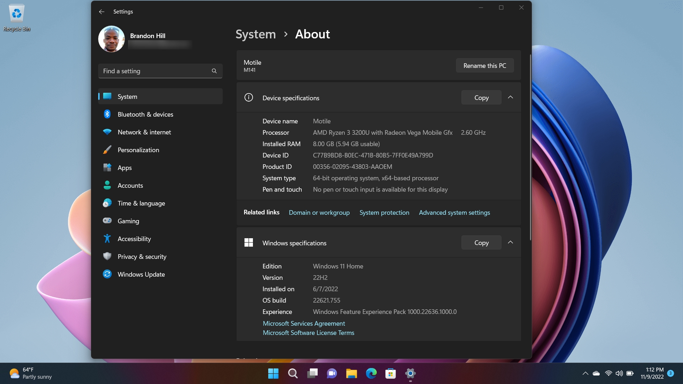The height and width of the screenshot is (384, 683).
Task: Open Personalization settings
Action: 138,150
